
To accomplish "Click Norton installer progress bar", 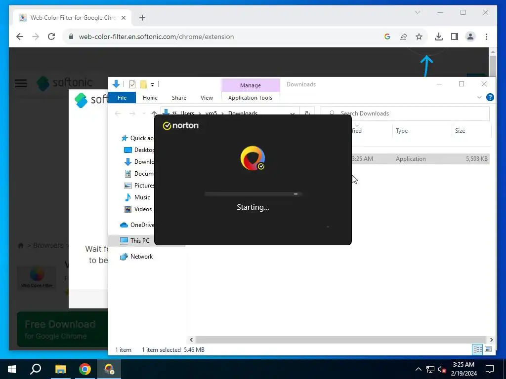I will click(x=253, y=194).
